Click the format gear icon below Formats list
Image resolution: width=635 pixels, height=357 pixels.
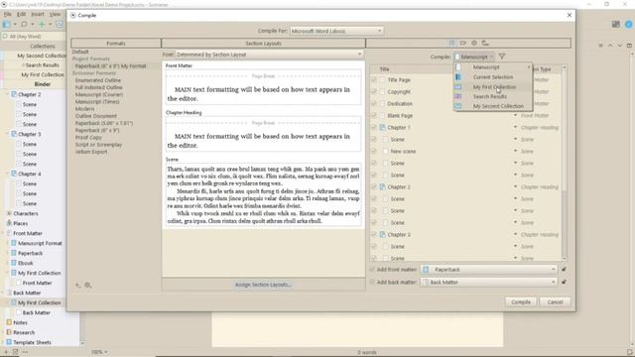click(88, 286)
